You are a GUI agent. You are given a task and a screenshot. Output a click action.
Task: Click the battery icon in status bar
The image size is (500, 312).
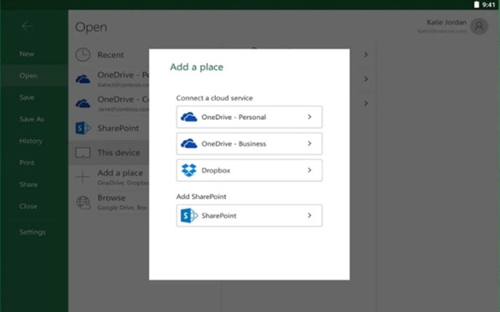(x=477, y=4)
